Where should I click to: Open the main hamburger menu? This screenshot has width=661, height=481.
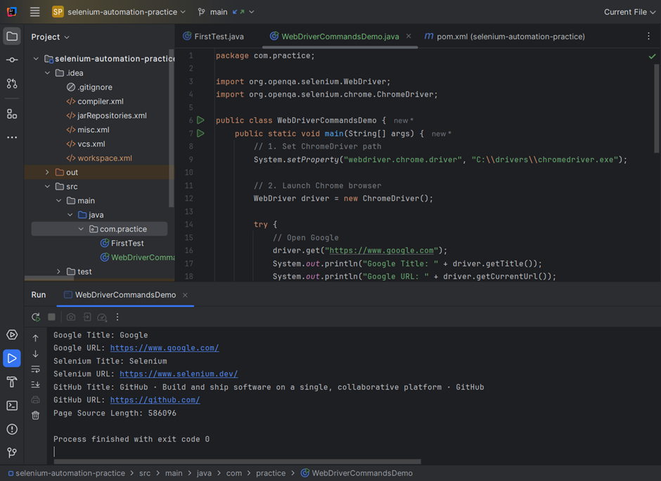tap(35, 12)
